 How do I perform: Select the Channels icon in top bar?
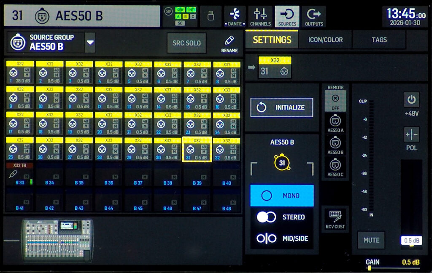click(x=261, y=16)
